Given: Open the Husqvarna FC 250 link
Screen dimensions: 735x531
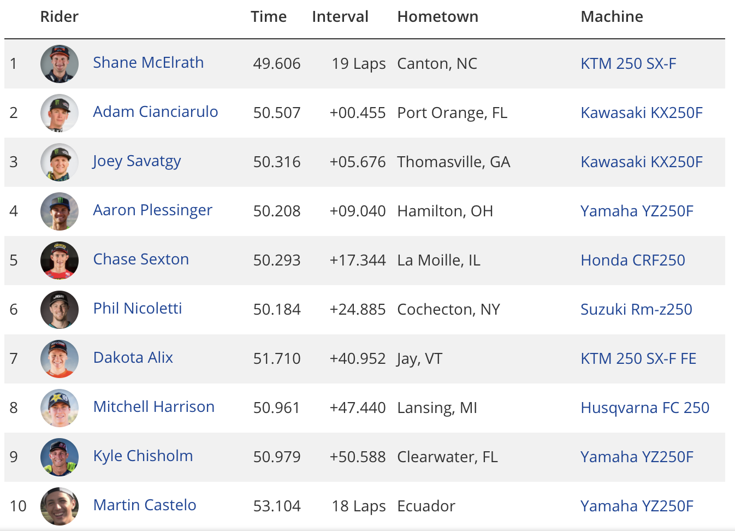Looking at the screenshot, I should tap(645, 408).
